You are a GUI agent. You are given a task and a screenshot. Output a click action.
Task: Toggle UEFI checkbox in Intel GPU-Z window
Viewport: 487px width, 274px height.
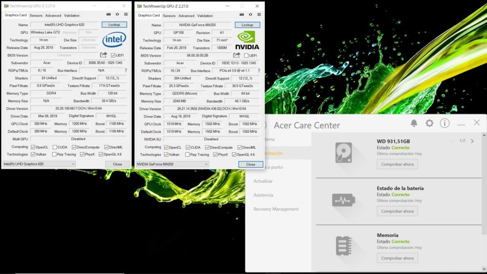click(113, 55)
